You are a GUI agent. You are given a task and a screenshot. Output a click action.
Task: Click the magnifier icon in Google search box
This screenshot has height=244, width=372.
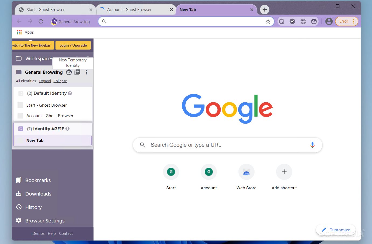click(142, 145)
